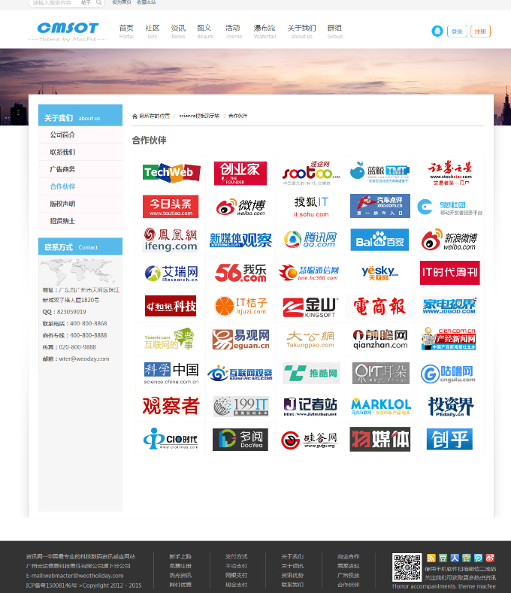511x593 pixels.
Task: Open the 凤凰网 ifeng.com partner logo
Action: 171,239
